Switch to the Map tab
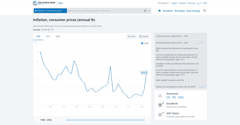Image resolution: width=240 pixels, height=125 pixels. pos(58,36)
